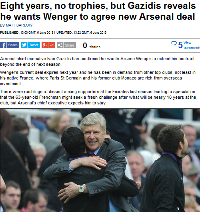Click the comments speech bubble icon
200x212 pixels.
174,43
